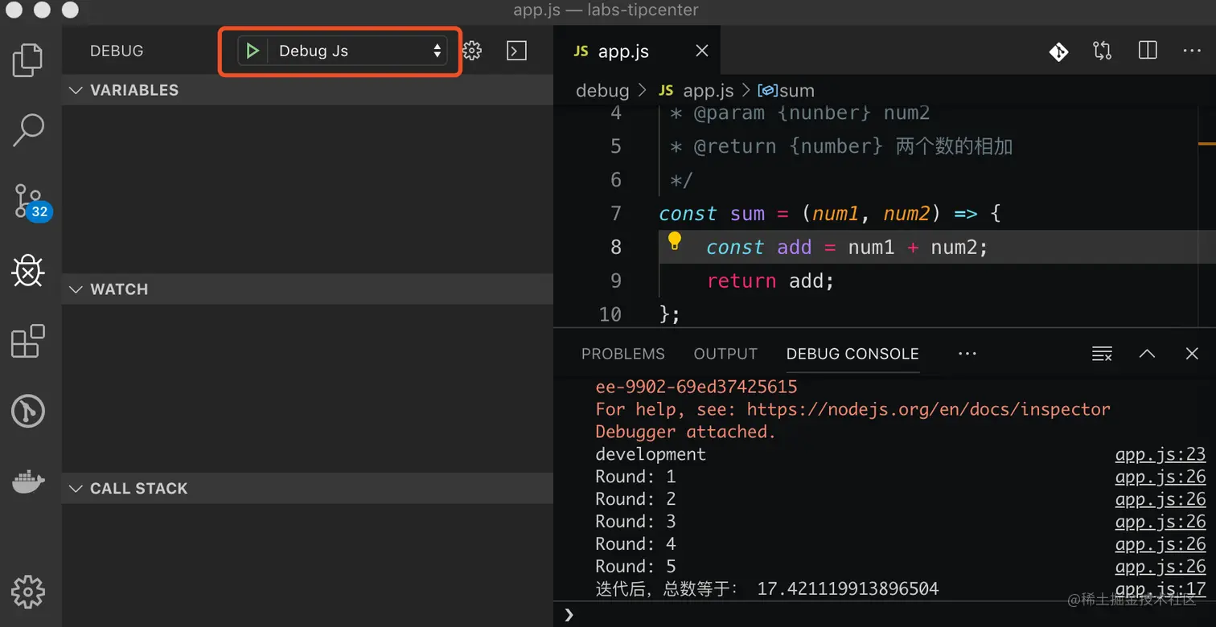Switch to the PROBLEMS tab
Screen dimensions: 1216x627
(x=623, y=354)
